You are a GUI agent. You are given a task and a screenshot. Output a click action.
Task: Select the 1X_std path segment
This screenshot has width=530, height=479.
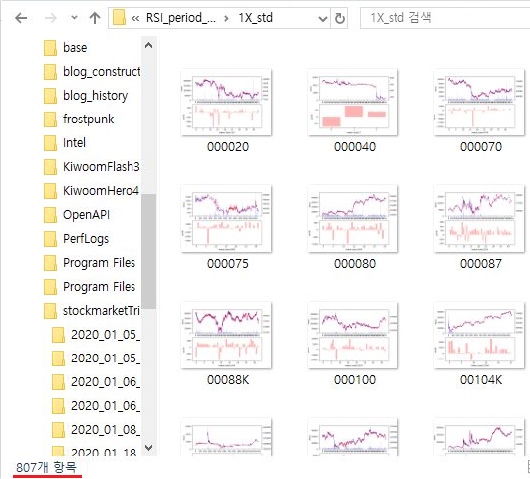[255, 18]
